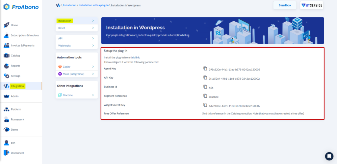Select the API submenu label
The width and height of the screenshot is (337, 164).
point(61,38)
